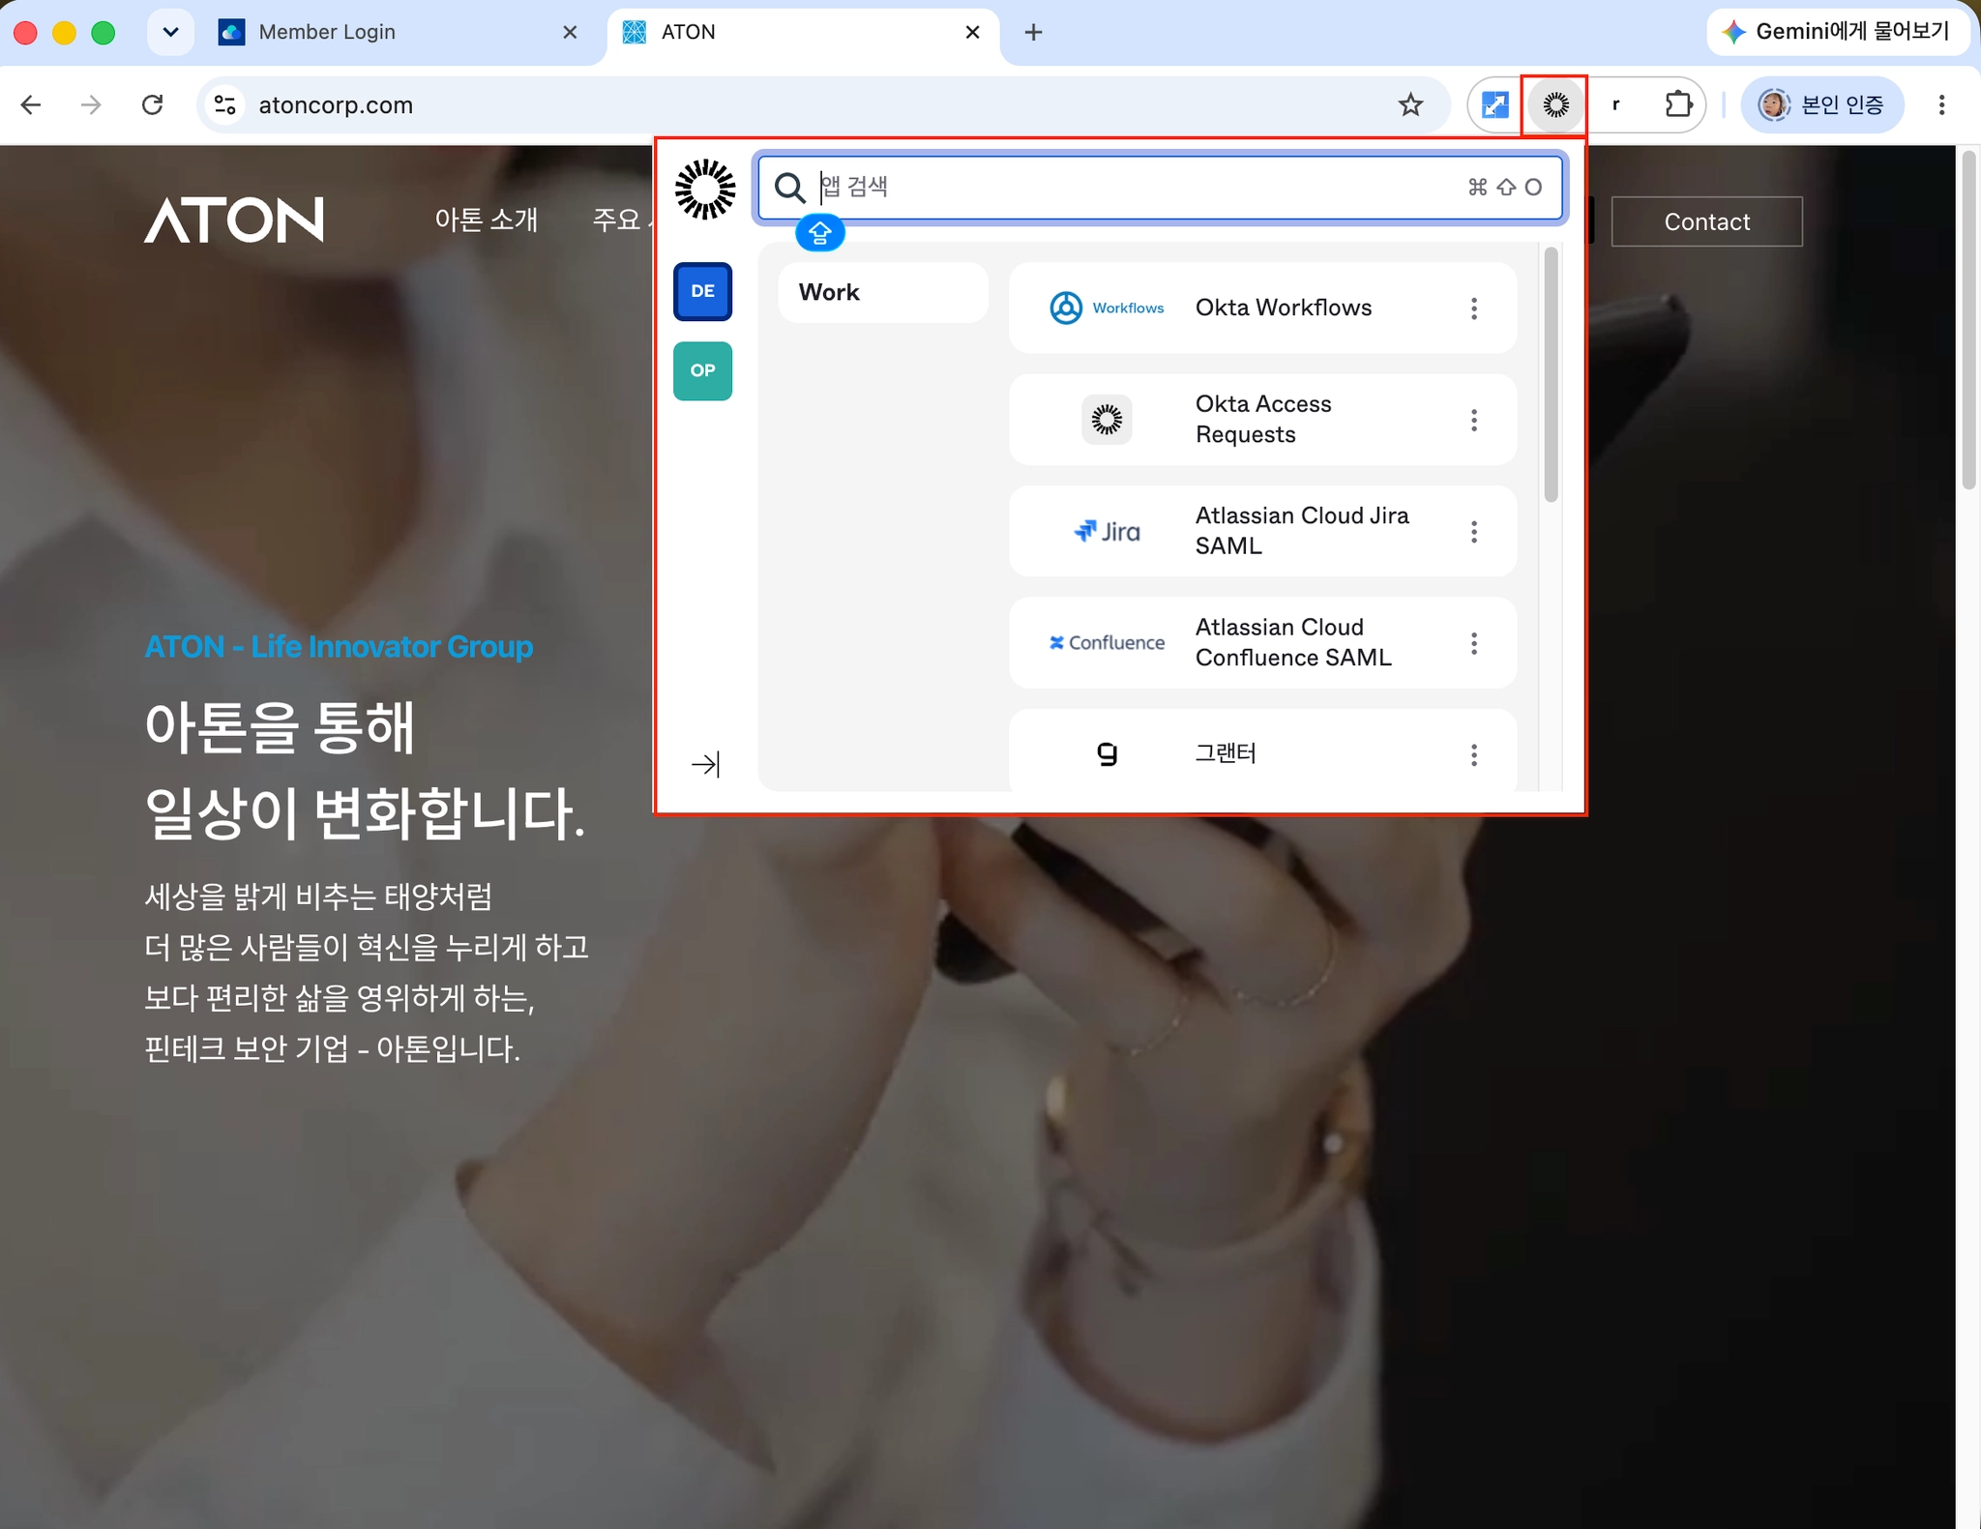Click the Gemini에게 물어보기 button
Viewport: 1981px width, 1529px height.
point(1838,32)
